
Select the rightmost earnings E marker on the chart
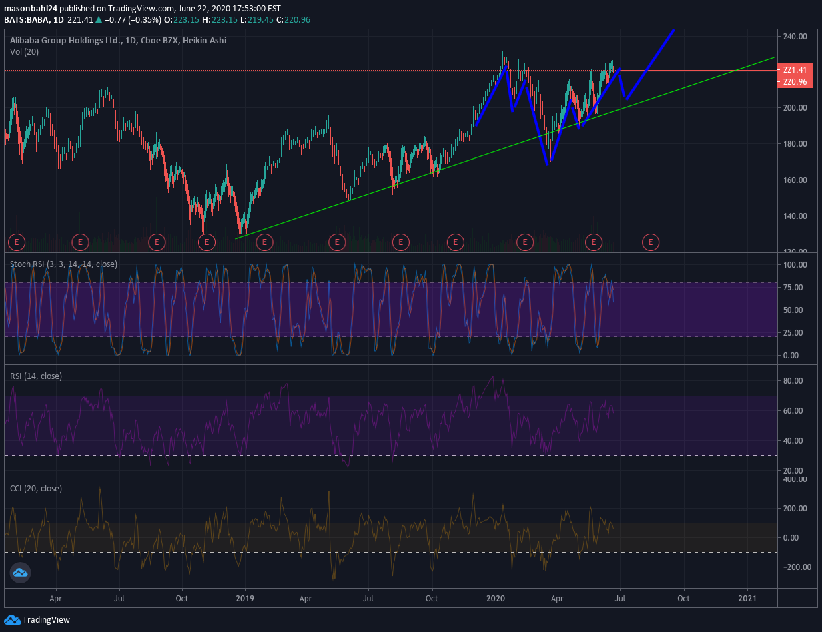click(650, 242)
